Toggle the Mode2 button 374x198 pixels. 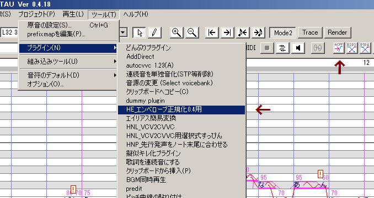[283, 32]
